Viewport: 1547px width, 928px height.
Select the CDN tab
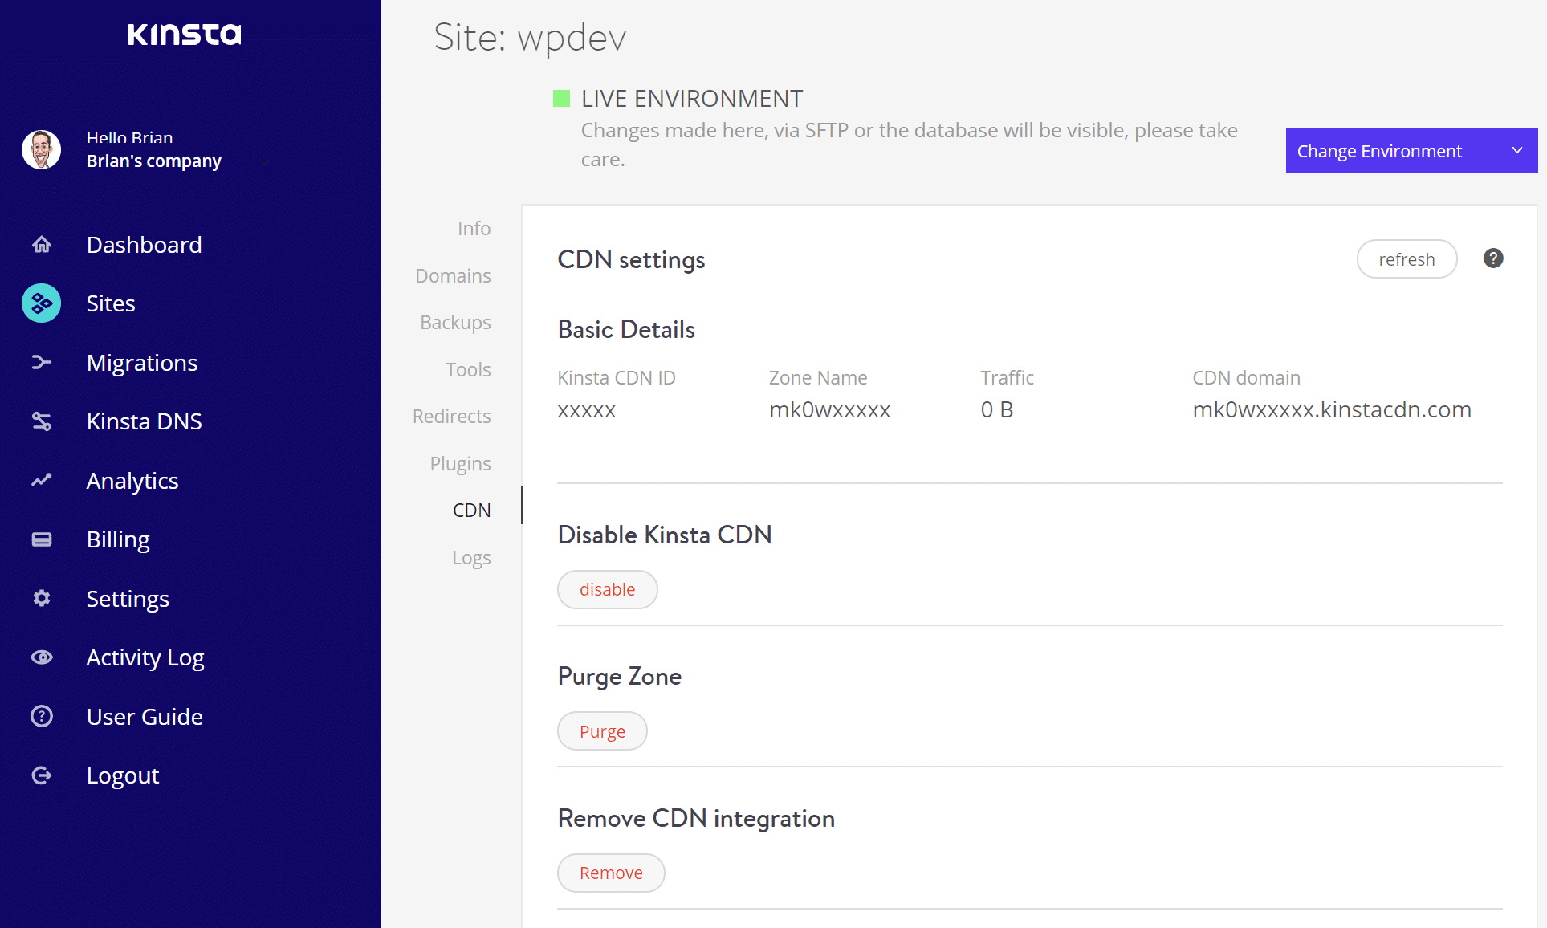pyautogui.click(x=472, y=510)
